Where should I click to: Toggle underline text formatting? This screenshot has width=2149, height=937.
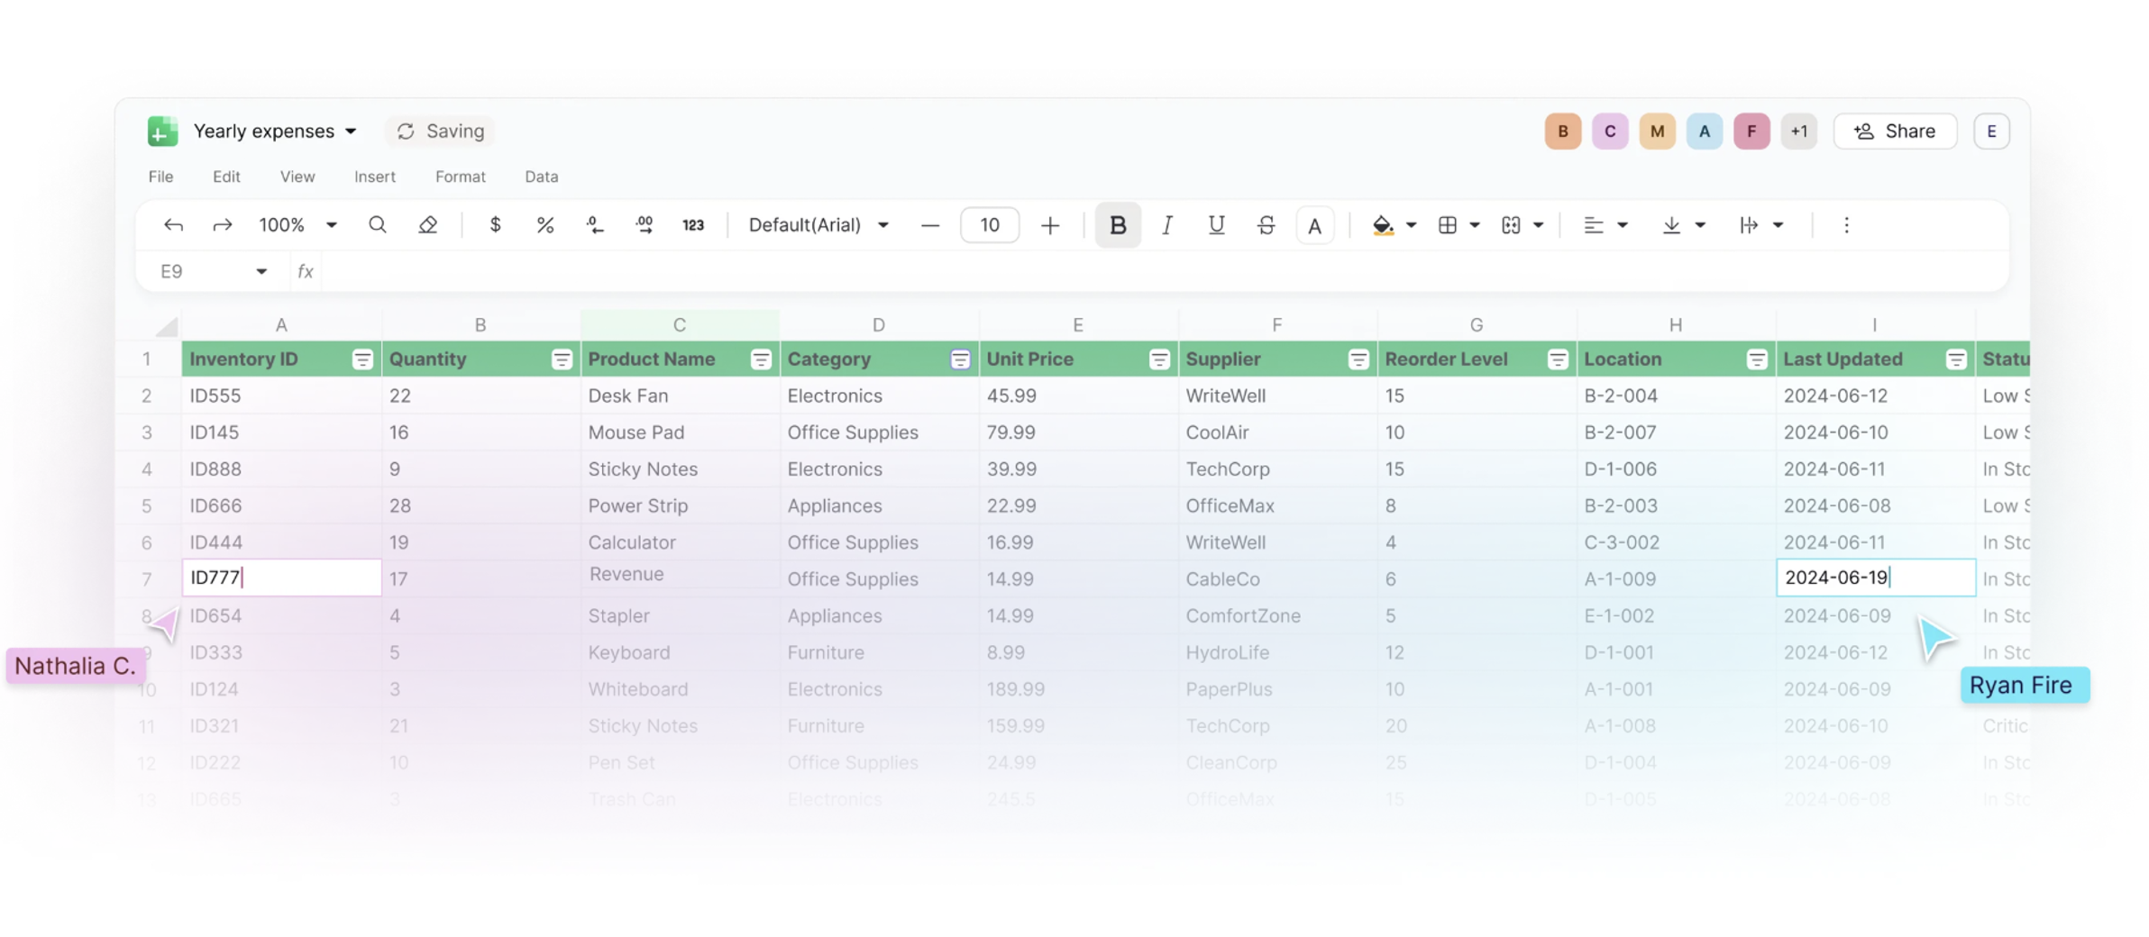1216,225
